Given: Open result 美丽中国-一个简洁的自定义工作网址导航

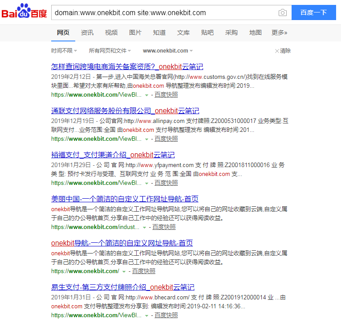Looking at the screenshot, I should (x=125, y=199).
